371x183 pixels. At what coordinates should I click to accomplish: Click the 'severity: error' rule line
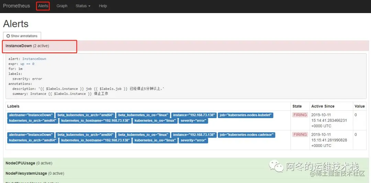pos(27,79)
